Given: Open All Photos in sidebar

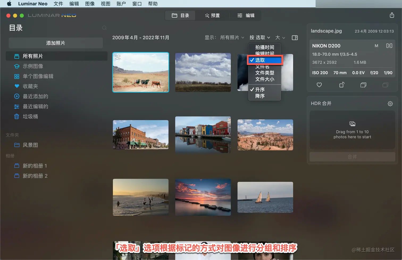Looking at the screenshot, I should (x=57, y=56).
